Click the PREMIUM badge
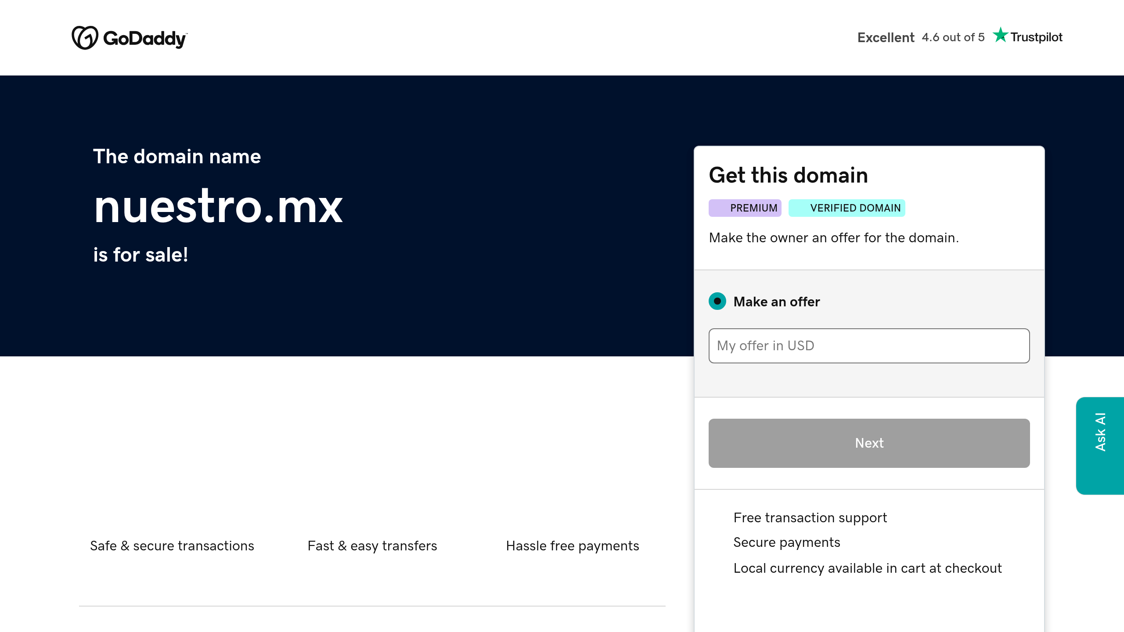Screen dimensions: 1124x632 (x=745, y=208)
